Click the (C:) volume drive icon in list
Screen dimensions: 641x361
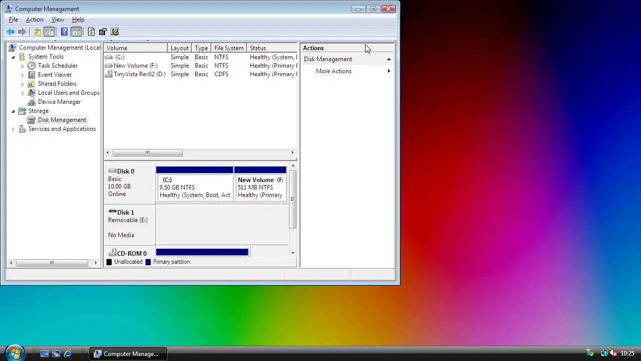(x=109, y=57)
